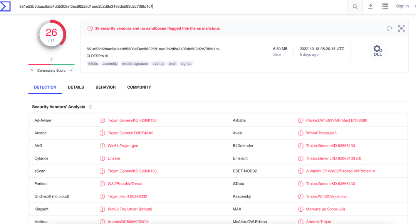Click the Cylance warning icon
416x224 pixels.
coord(102,158)
